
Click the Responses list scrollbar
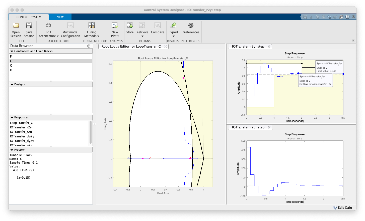coord(91,133)
